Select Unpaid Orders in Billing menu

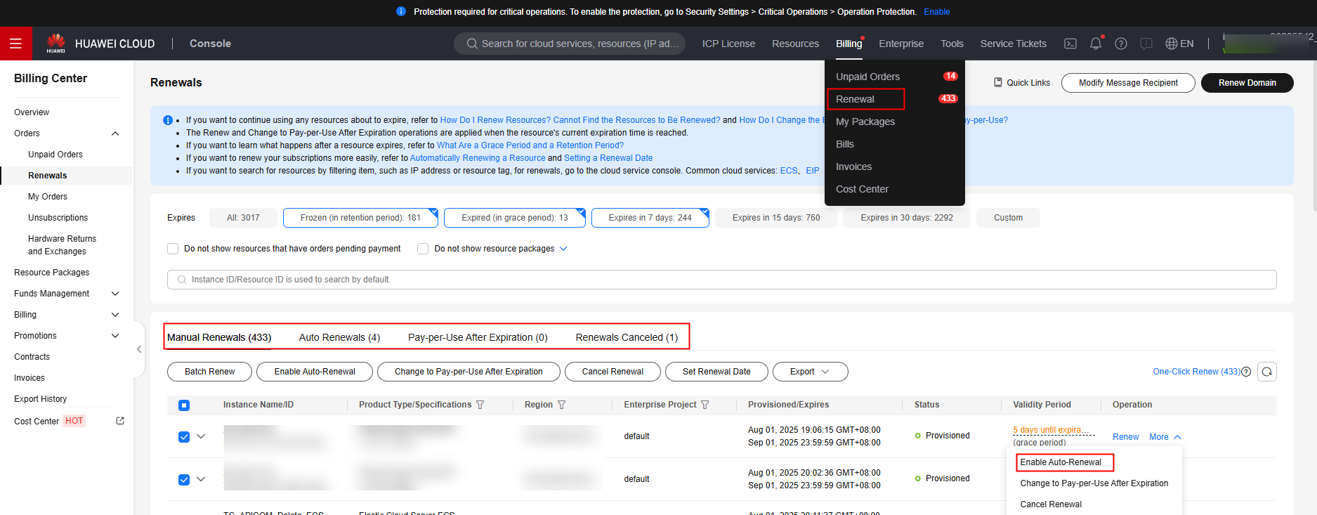867,77
